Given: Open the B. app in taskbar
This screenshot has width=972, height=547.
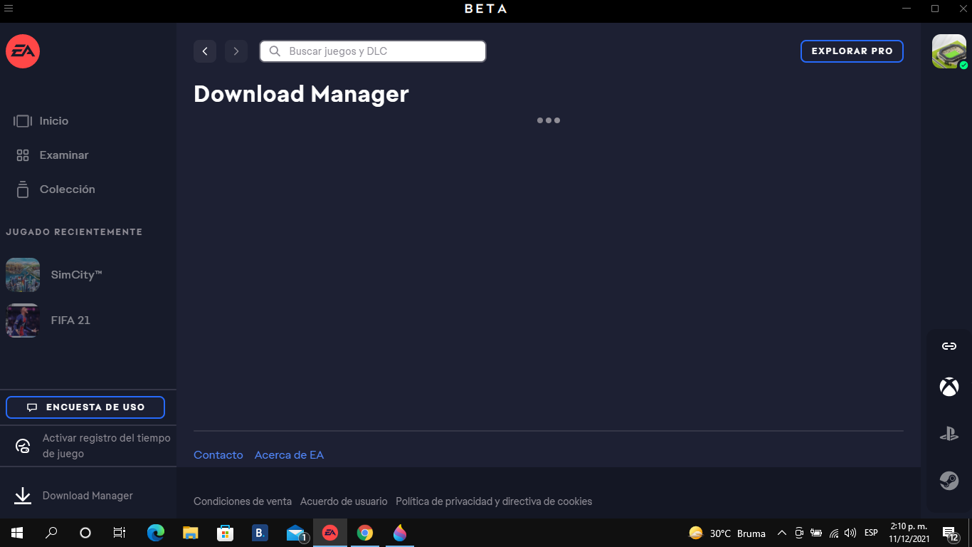Looking at the screenshot, I should click(x=260, y=533).
